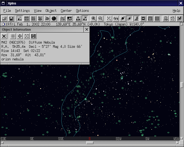Open the Settings menu

click(x=22, y=11)
